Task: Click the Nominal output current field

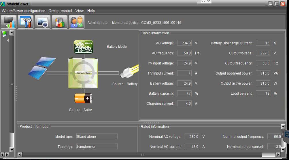Action: pyautogui.click(x=274, y=146)
